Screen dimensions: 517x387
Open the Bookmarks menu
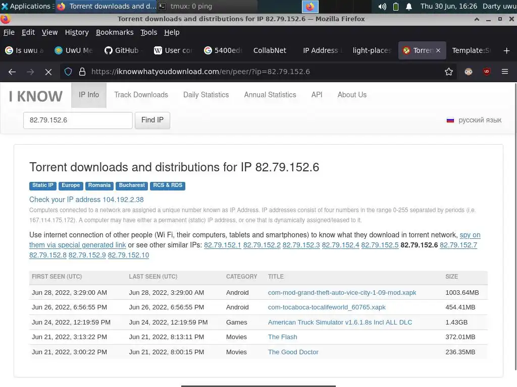point(115,32)
